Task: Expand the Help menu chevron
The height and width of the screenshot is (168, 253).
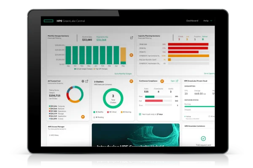Action: pos(211,21)
